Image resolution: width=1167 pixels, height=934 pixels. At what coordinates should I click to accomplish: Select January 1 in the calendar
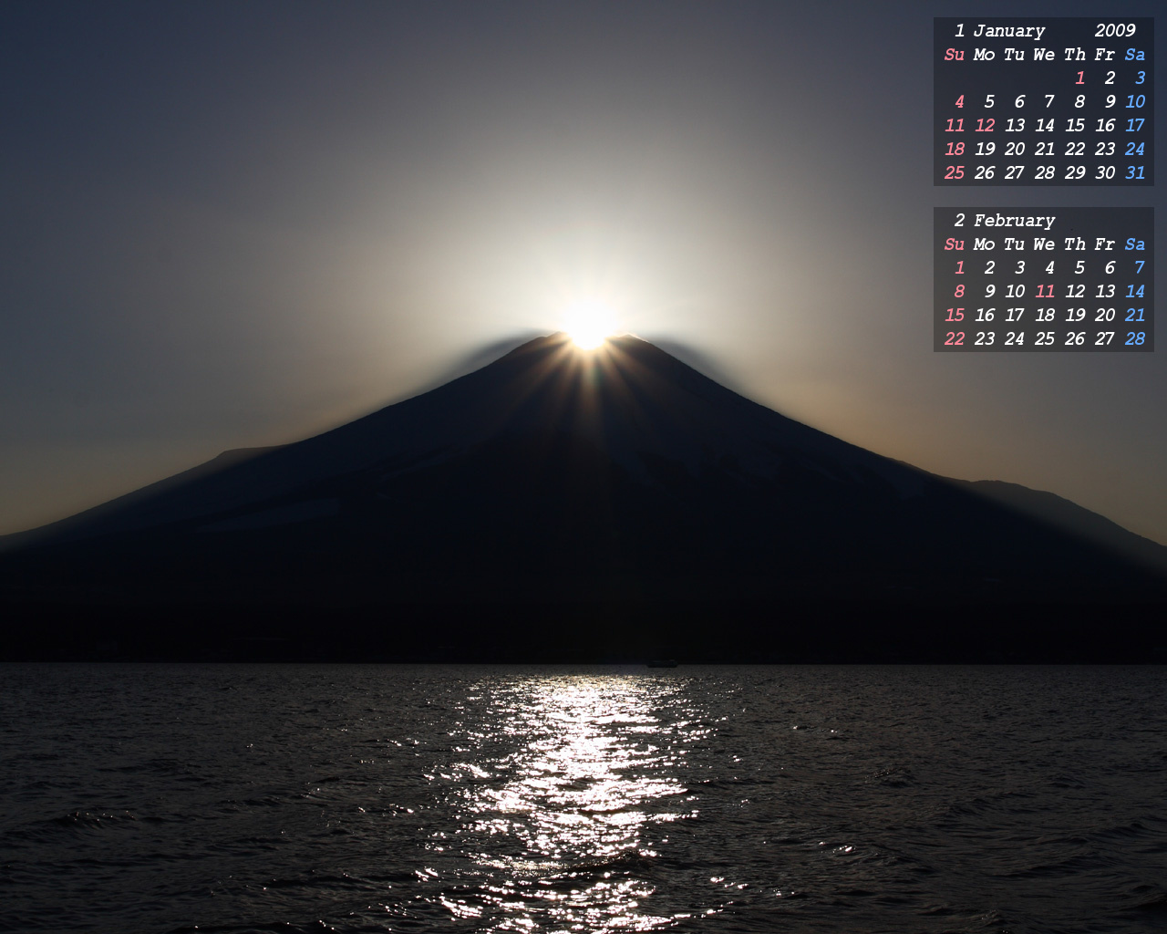tap(1080, 78)
